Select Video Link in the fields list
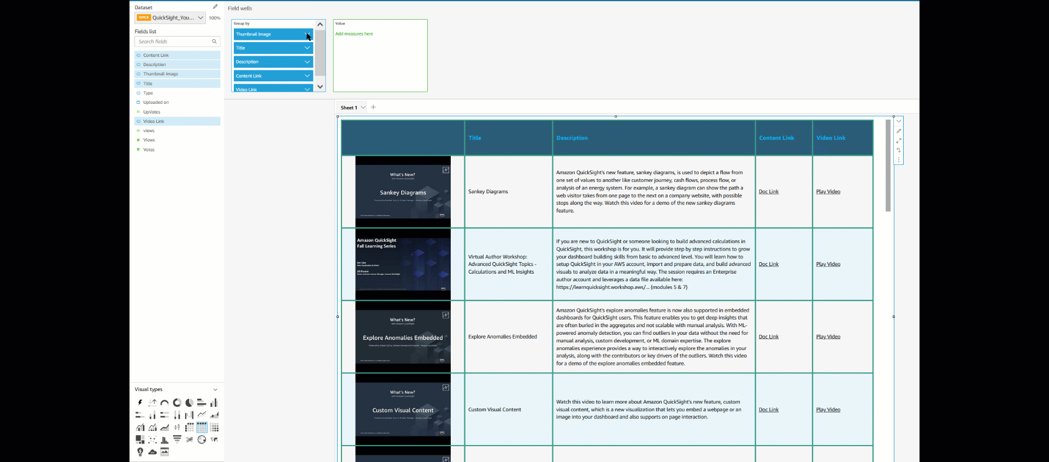 [x=178, y=121]
